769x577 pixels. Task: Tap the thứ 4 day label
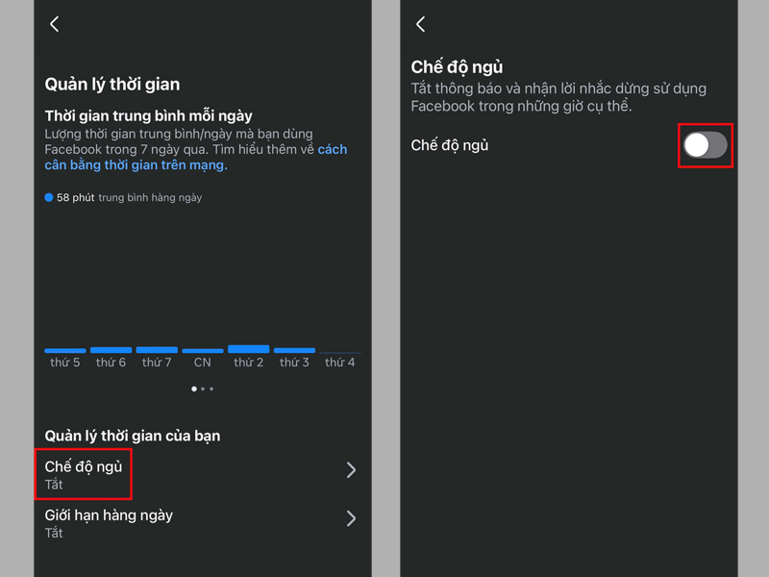339,363
